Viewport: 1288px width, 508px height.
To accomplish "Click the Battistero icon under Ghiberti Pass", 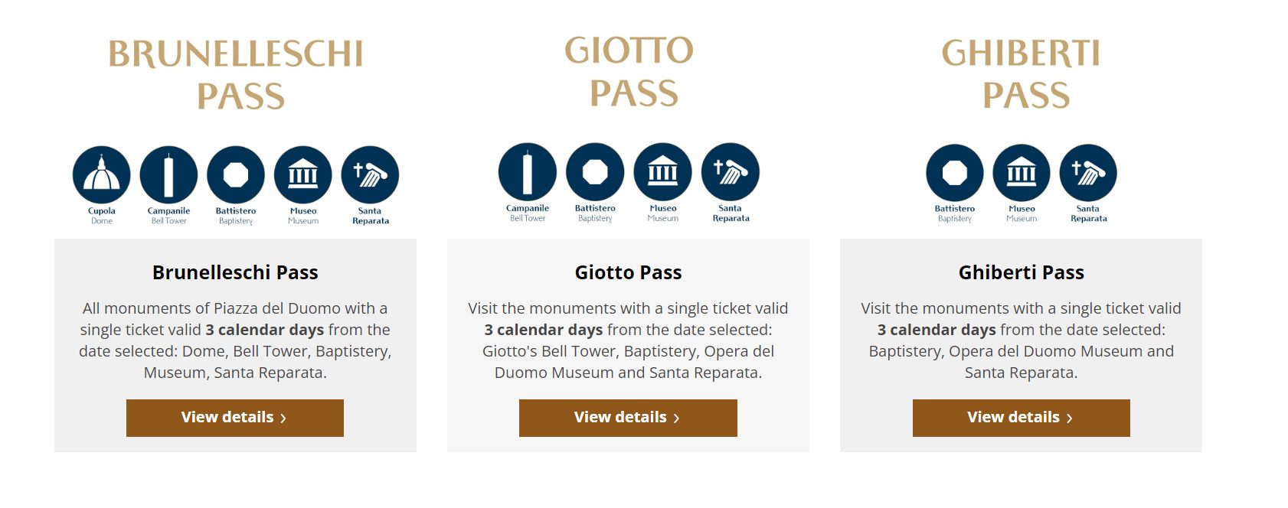I will (x=955, y=173).
